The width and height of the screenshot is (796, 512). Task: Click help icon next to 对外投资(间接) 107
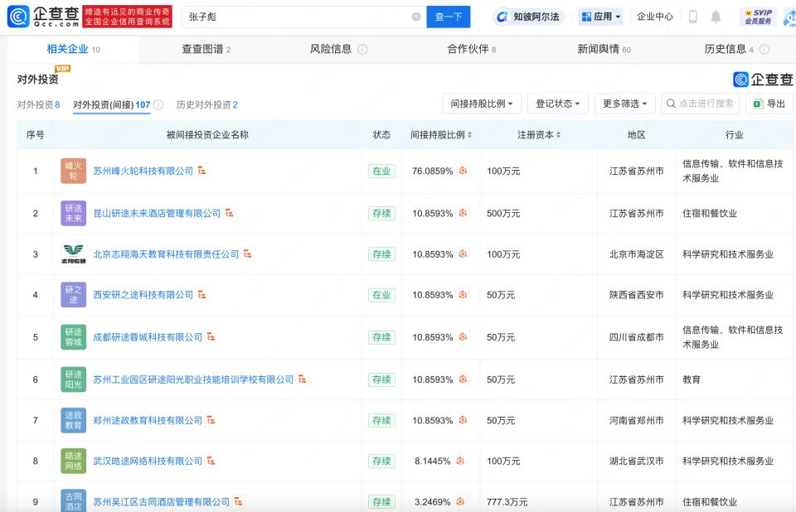[158, 105]
